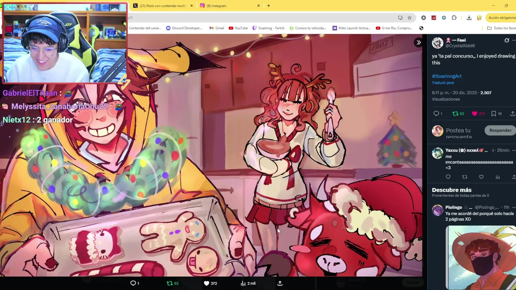Click the 2.507 Visualizaciones count

462,96
